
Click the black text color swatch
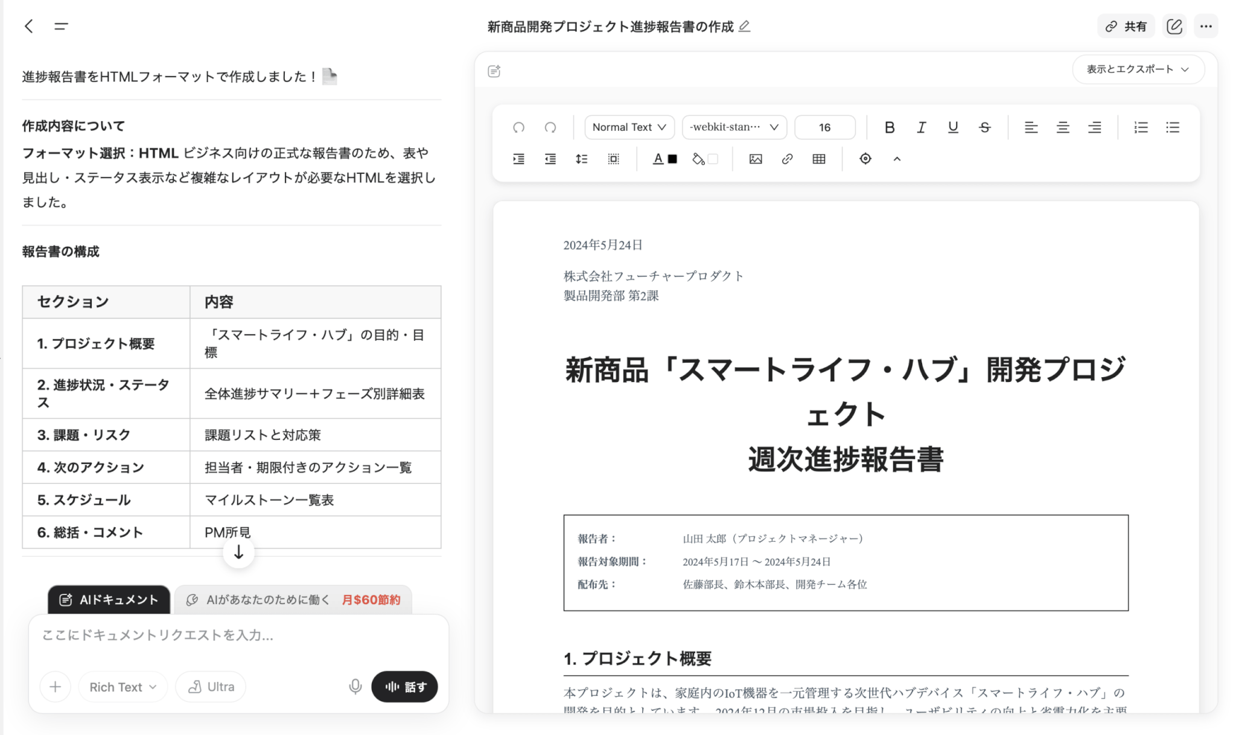pos(672,159)
